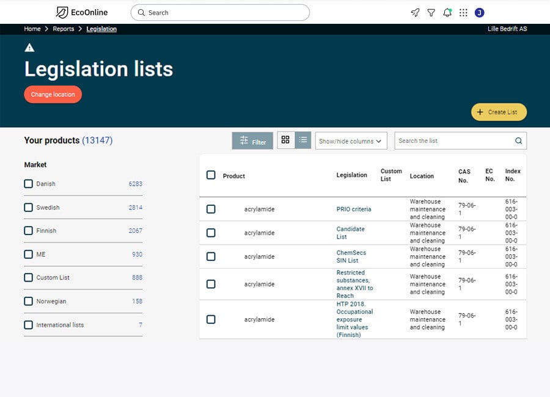Go to Reports breadcrumb
This screenshot has height=397, width=550.
[64, 29]
